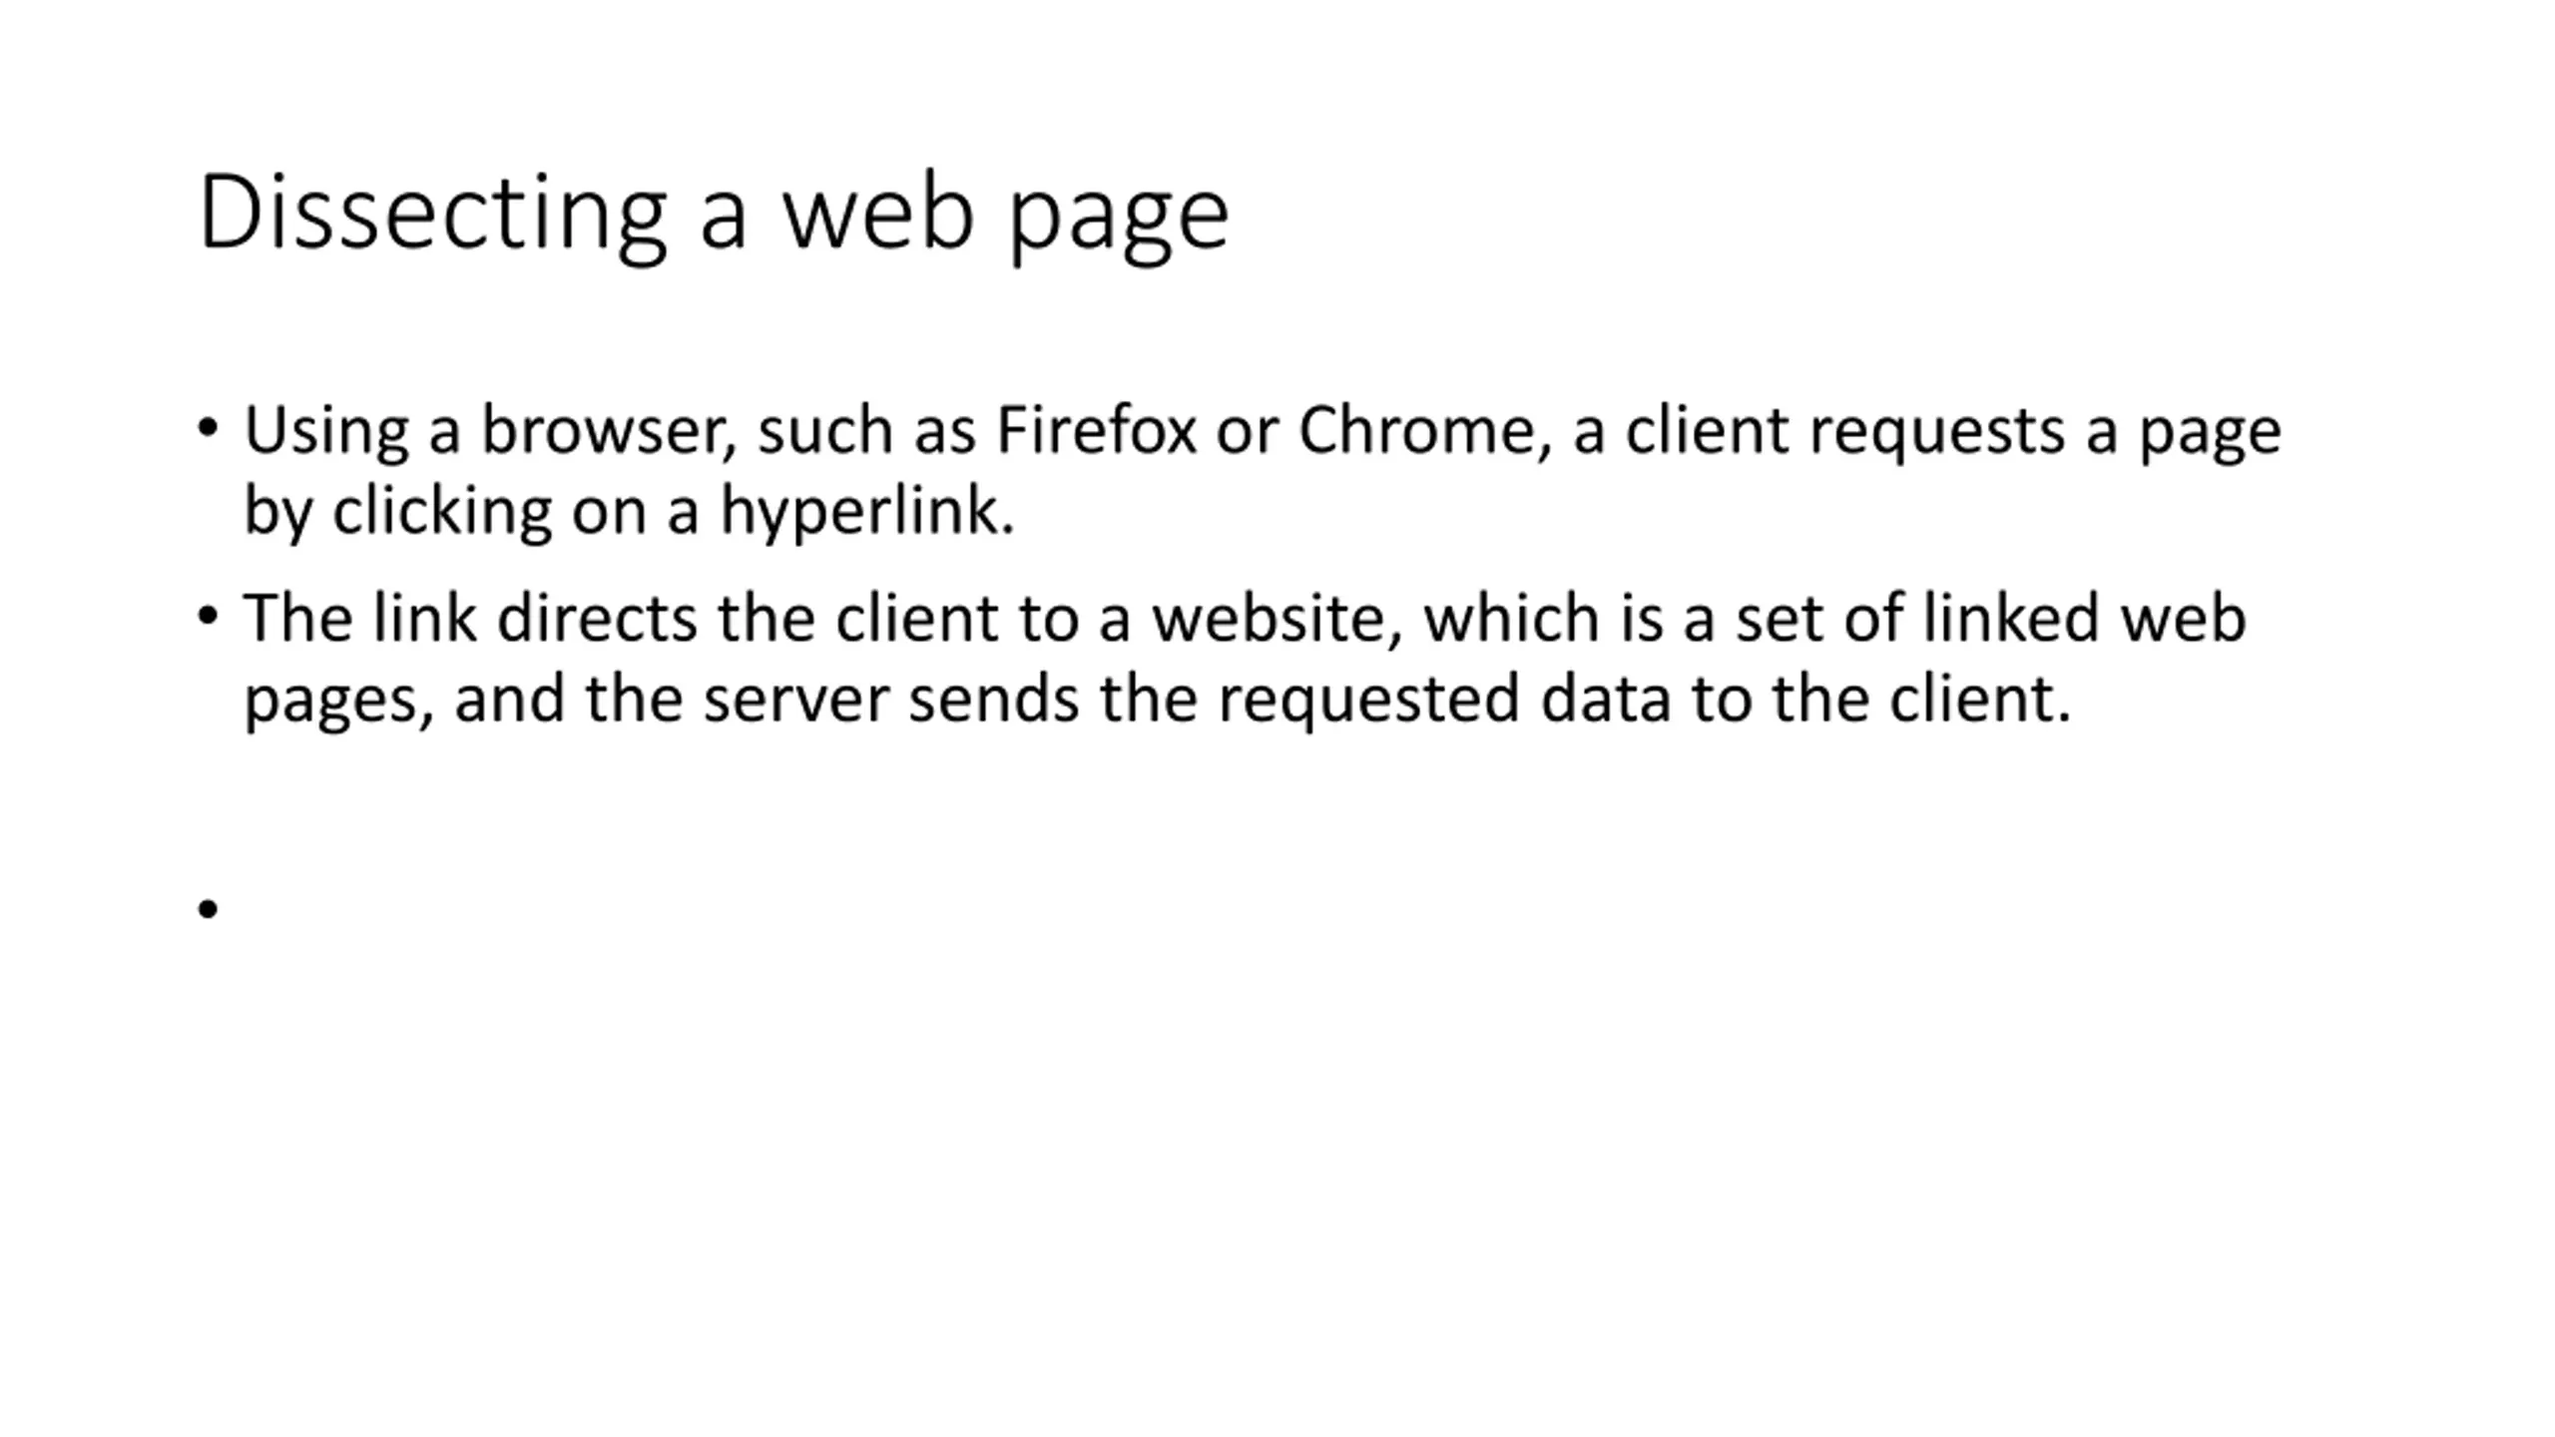Image resolution: width=2555 pixels, height=1437 pixels.
Task: Click the empty third bullet point marker
Action: coord(208,908)
